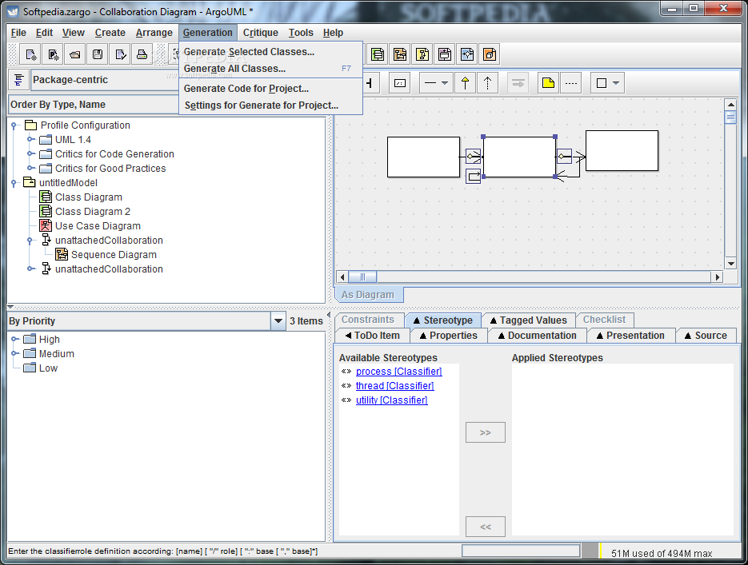Click the Use Case Diagram tree icon

pyautogui.click(x=46, y=225)
